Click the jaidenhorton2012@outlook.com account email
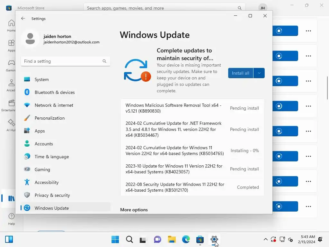This screenshot has width=329, height=247. click(x=71, y=42)
